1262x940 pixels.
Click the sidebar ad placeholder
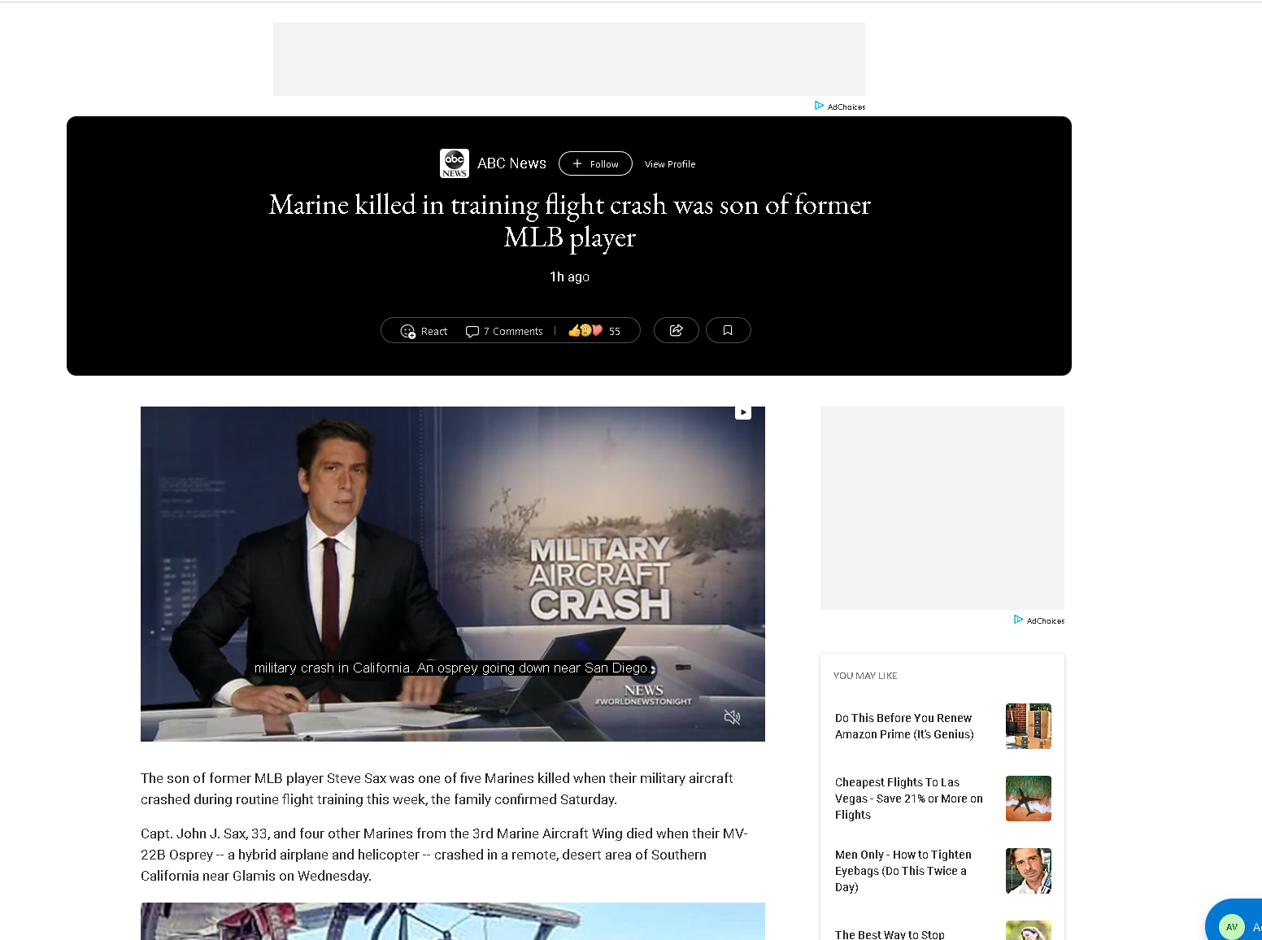[x=942, y=508]
